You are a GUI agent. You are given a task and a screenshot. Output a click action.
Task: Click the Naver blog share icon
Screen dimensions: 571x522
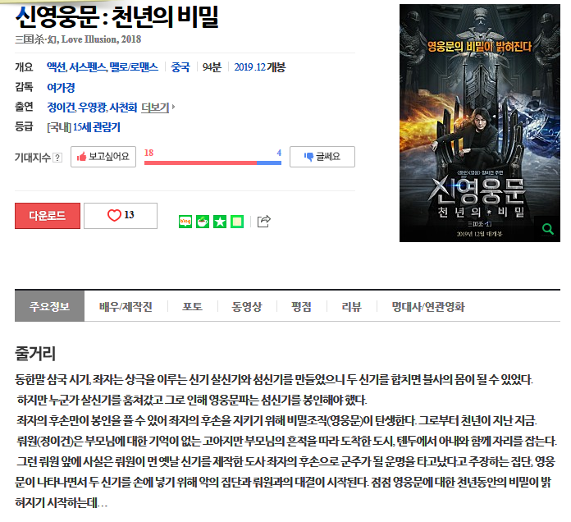(185, 221)
